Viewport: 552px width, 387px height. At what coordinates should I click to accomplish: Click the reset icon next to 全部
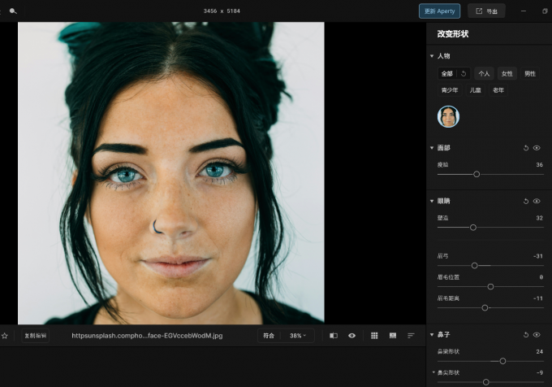point(464,74)
